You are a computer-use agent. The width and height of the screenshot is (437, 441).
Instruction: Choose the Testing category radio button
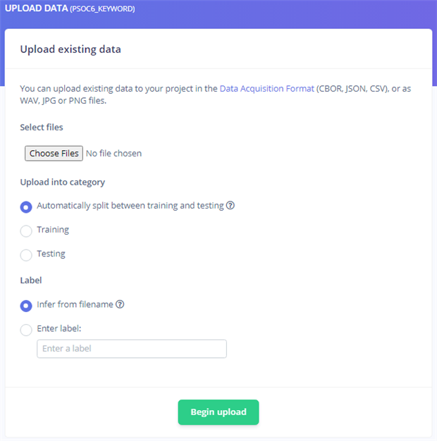26,254
